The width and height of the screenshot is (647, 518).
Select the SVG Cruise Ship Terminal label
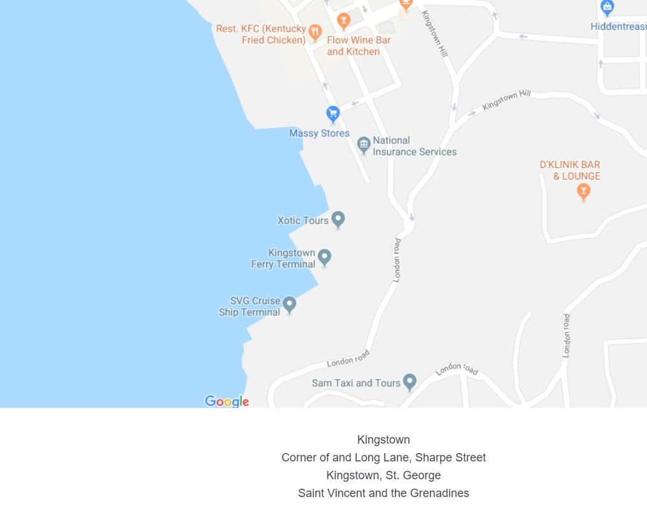pos(250,307)
